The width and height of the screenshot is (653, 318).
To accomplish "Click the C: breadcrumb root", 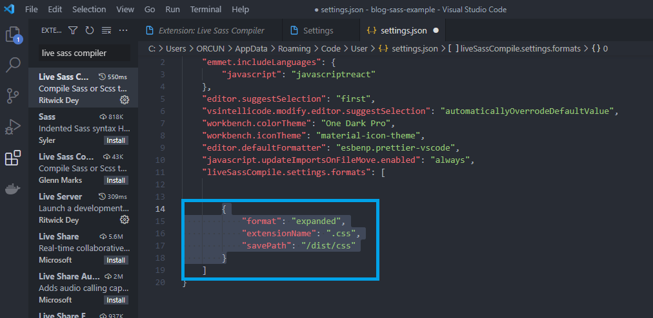I will click(x=152, y=49).
